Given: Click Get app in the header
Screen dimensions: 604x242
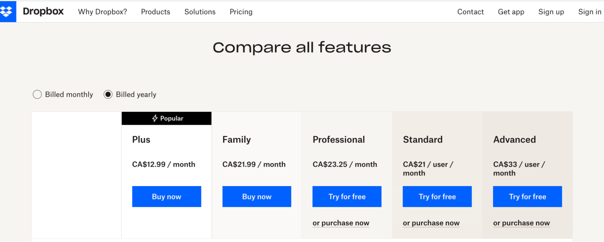Looking at the screenshot, I should (x=511, y=12).
